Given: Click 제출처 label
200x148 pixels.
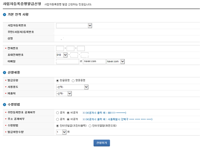Looking at the screenshot, I should click(x=12, y=93).
